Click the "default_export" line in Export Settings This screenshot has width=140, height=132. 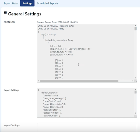tap(49, 93)
